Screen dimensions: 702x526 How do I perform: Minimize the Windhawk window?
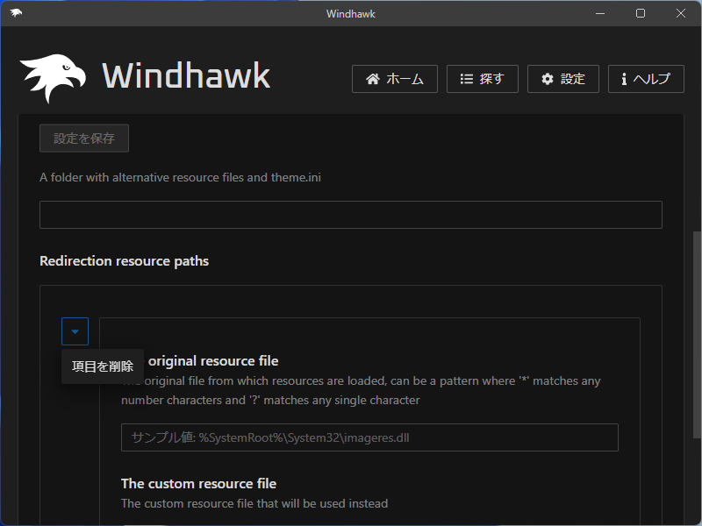[600, 13]
